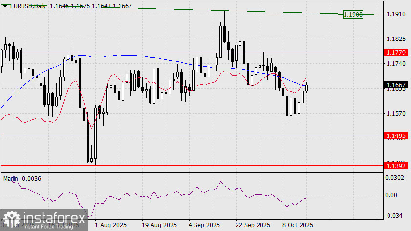The image size is (411, 231).
Task: Click the 1.1910 price scale value
Action: 396,14
